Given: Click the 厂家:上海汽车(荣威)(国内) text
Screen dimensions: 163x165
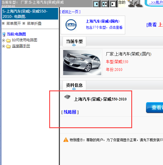Looking at the screenshot, I should (129, 54).
